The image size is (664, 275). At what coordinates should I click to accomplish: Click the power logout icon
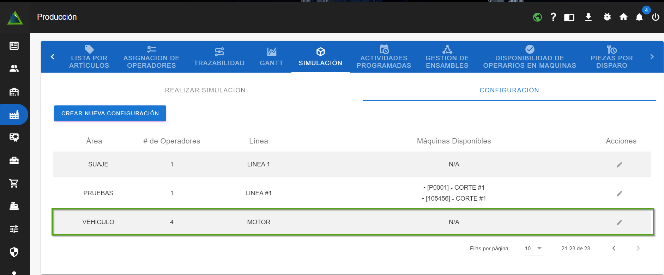coord(656,17)
